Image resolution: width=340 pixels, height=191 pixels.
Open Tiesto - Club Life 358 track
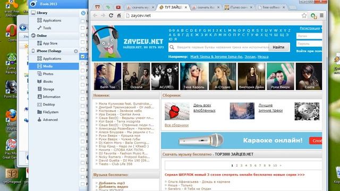(115, 164)
